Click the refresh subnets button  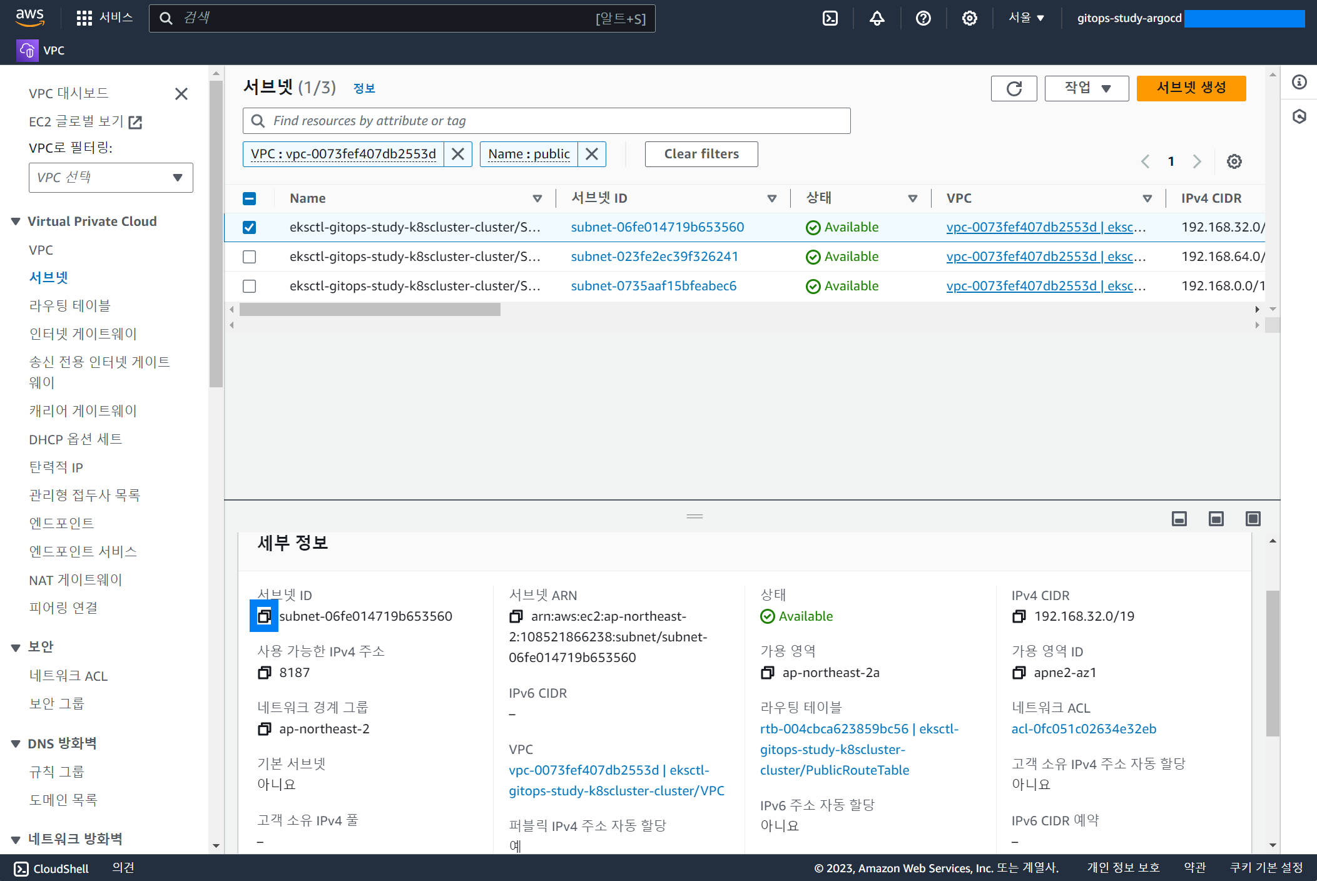pos(1014,88)
